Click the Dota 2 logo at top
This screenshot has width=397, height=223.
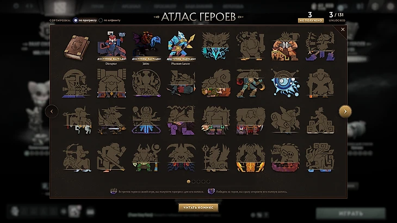click(x=60, y=7)
